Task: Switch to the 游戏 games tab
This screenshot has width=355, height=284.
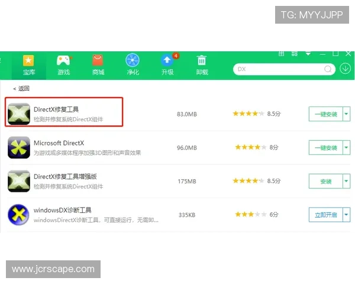Action: (64, 65)
